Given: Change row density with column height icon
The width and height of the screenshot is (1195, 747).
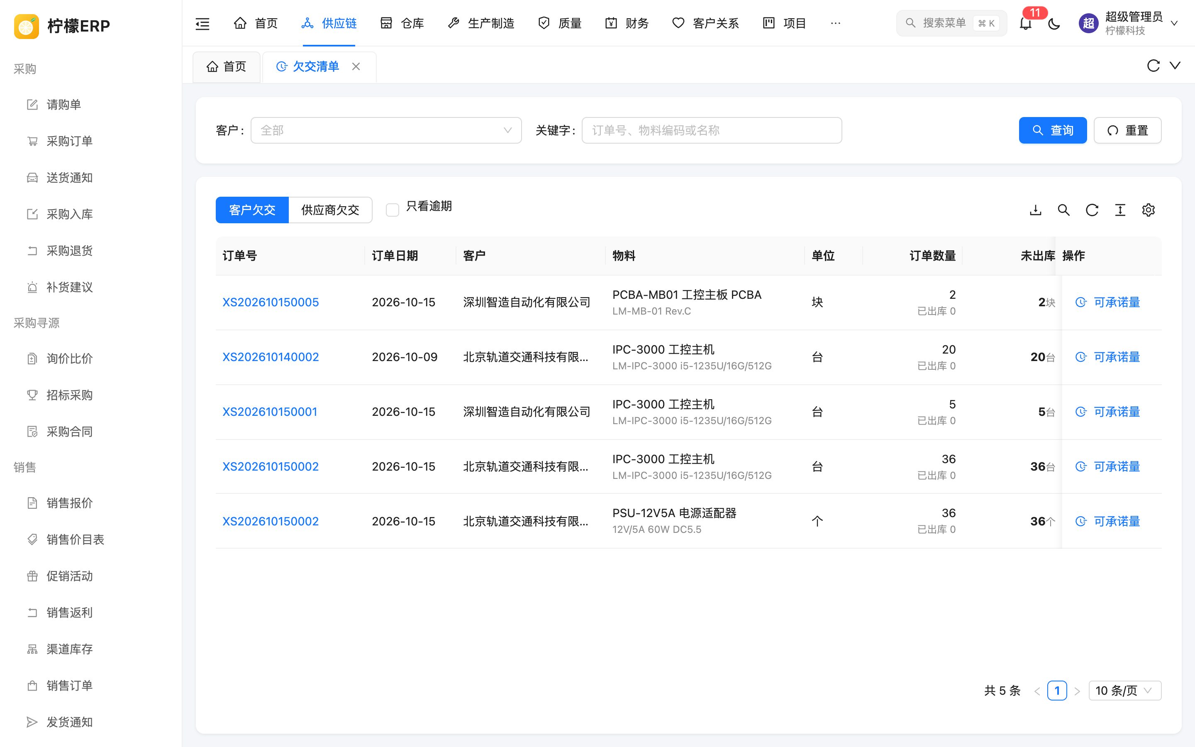Looking at the screenshot, I should [1120, 210].
